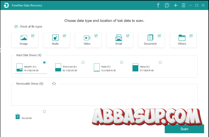Viewport: 209px width, 137px height.
Task: Start scanning with the Scan button
Action: pos(184,129)
